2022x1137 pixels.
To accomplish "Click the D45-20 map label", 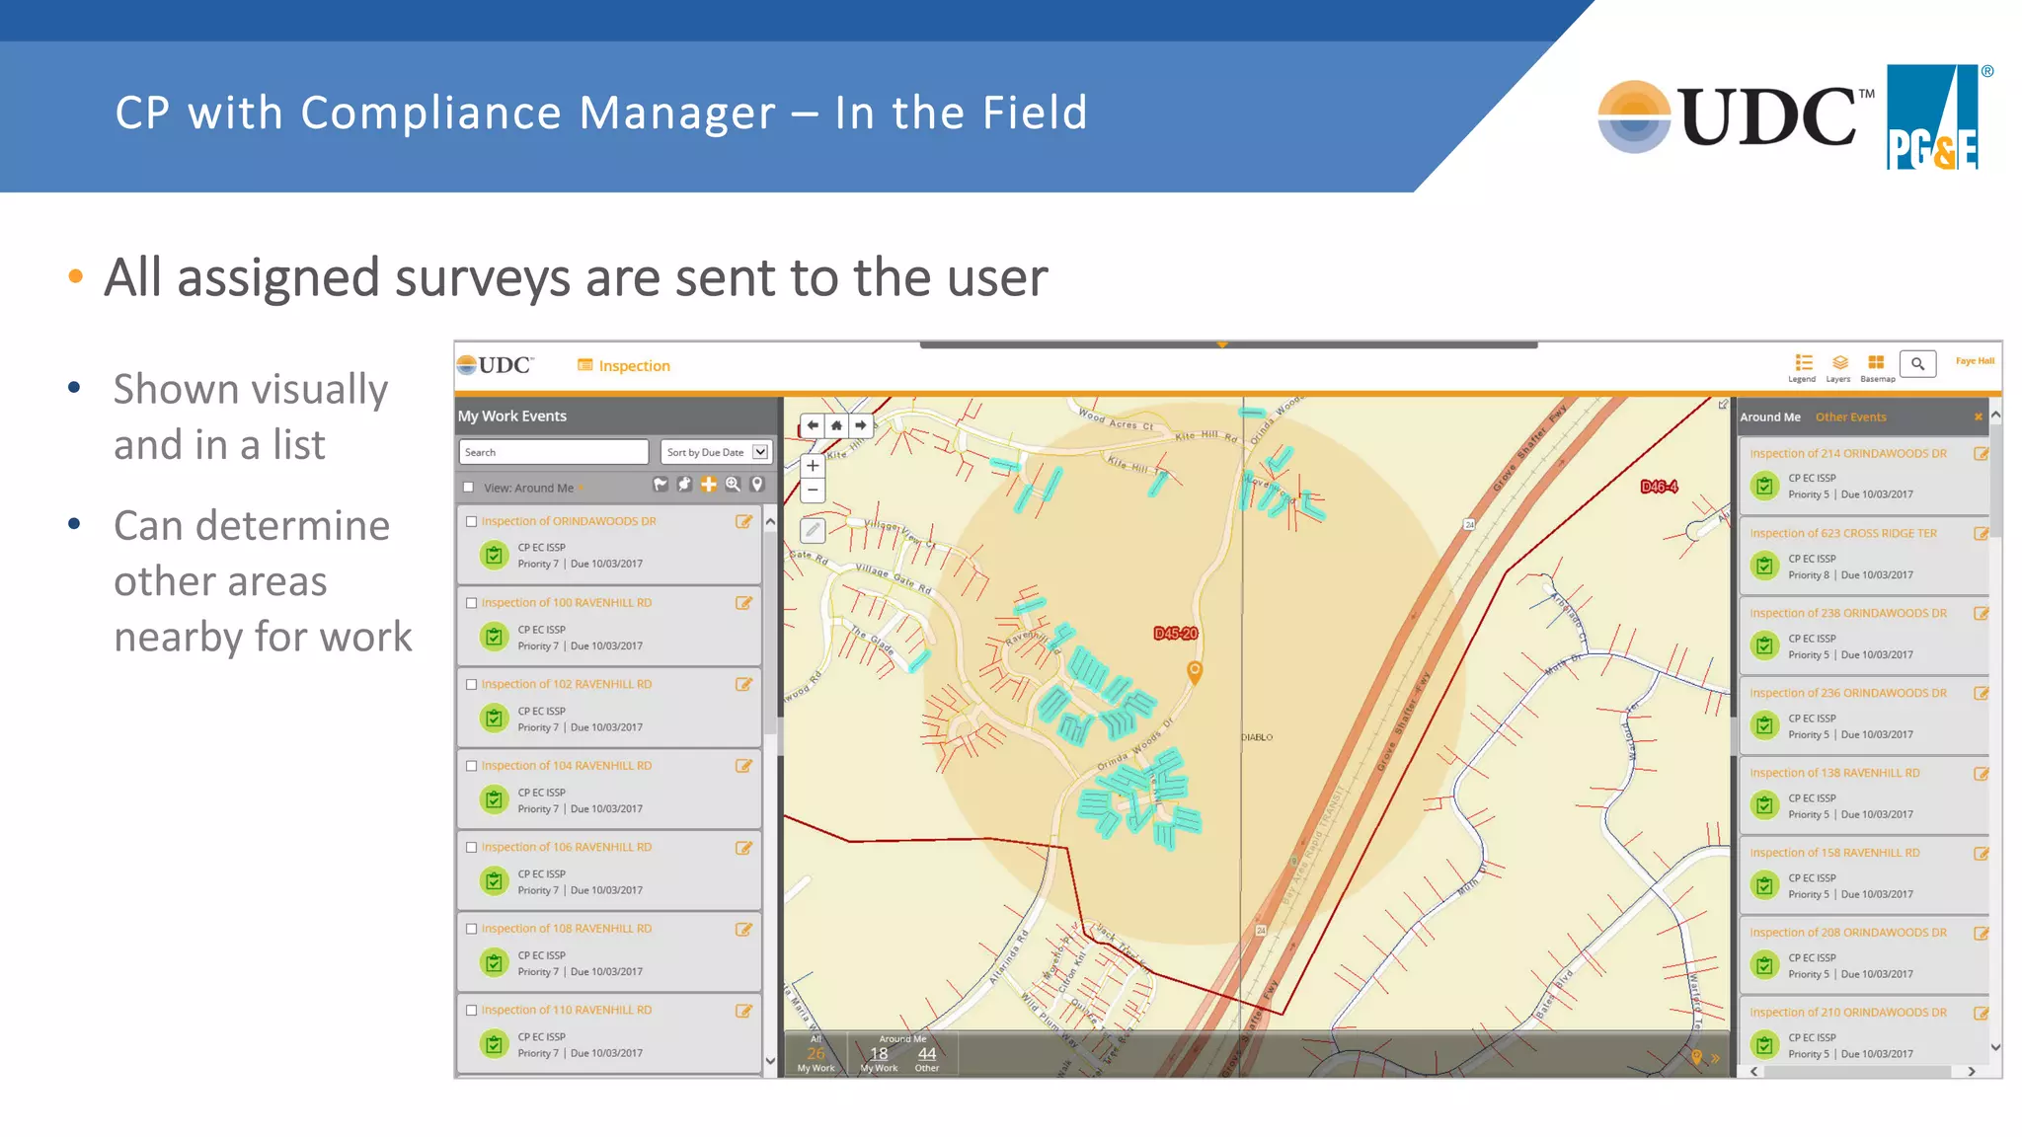I will 1176,634.
